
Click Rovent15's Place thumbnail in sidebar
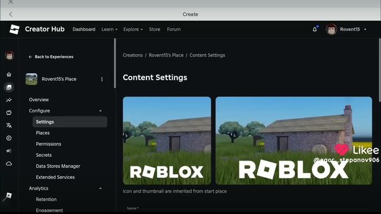(32, 79)
